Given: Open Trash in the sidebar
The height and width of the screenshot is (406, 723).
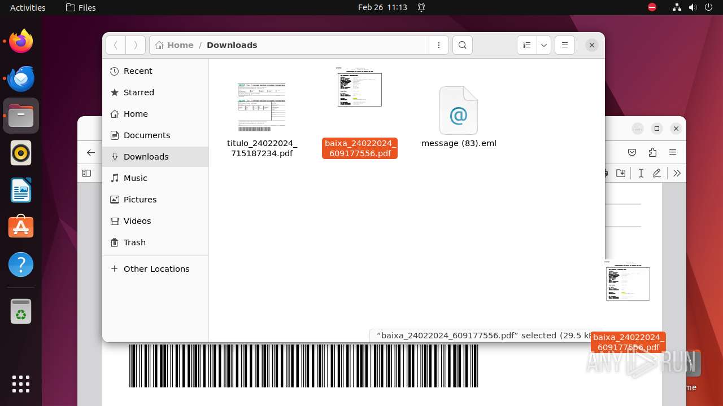Looking at the screenshot, I should 155,242.
